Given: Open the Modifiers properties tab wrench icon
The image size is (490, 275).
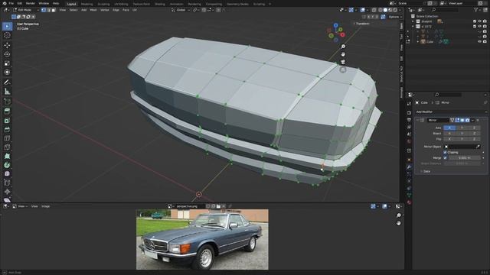Looking at the screenshot, I should point(409,167).
